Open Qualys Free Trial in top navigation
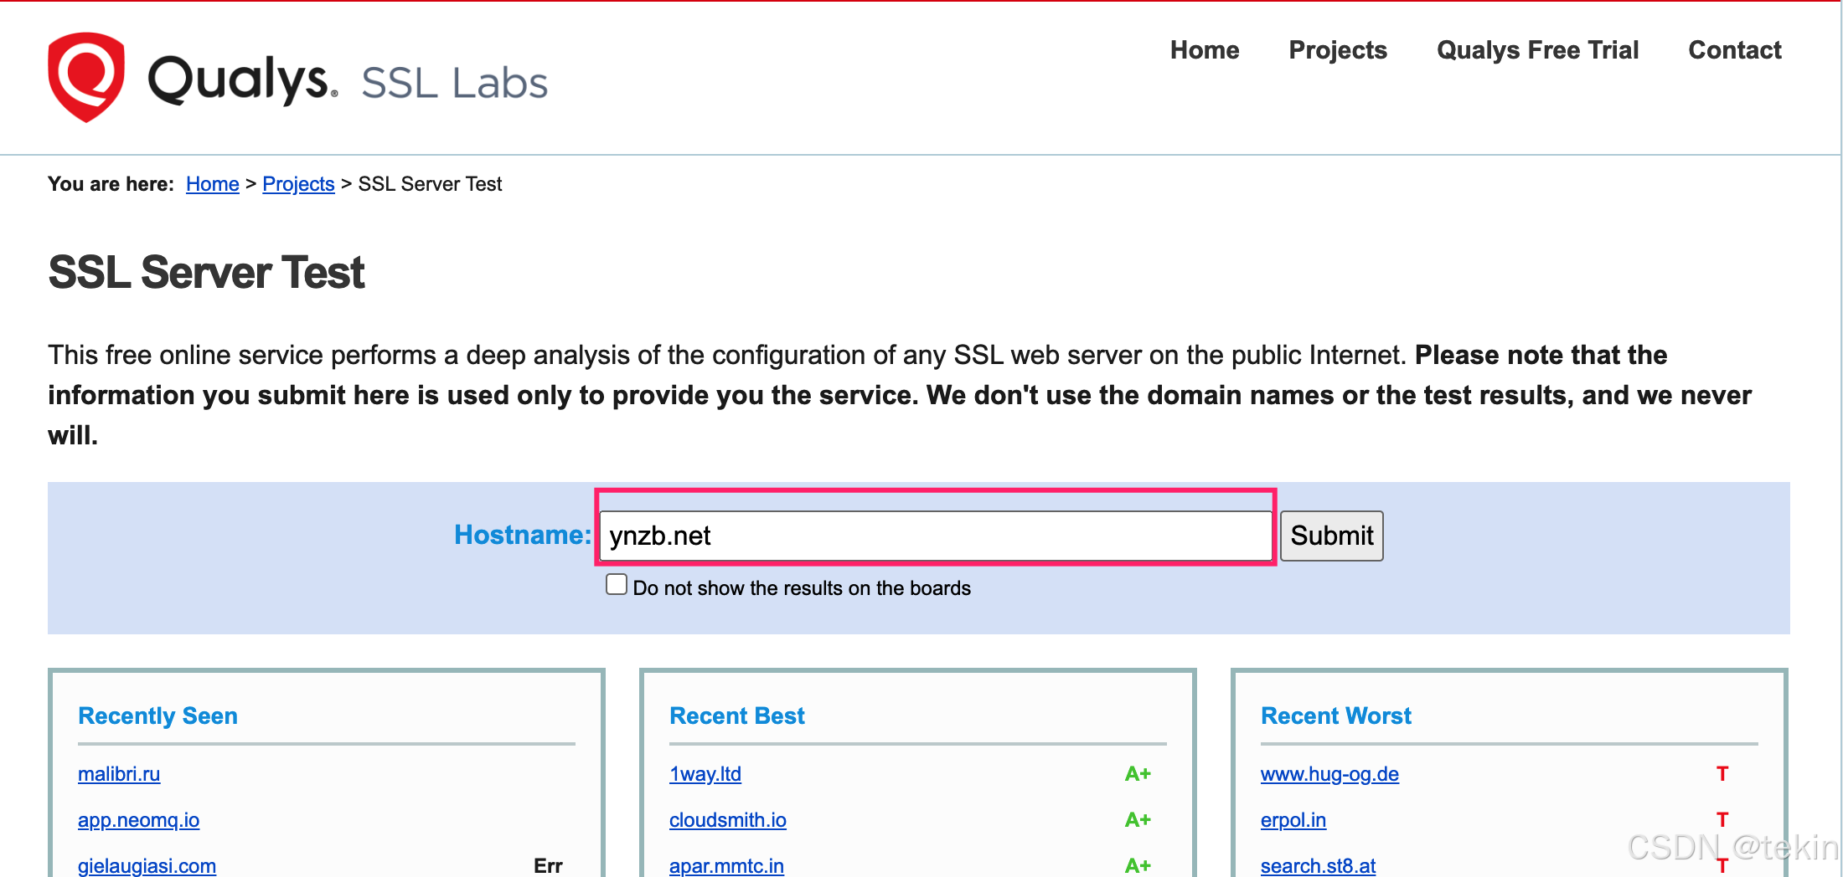This screenshot has height=877, width=1843. 1537,50
